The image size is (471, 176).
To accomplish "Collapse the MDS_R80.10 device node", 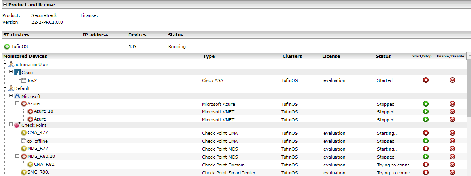I will (x=17, y=156).
